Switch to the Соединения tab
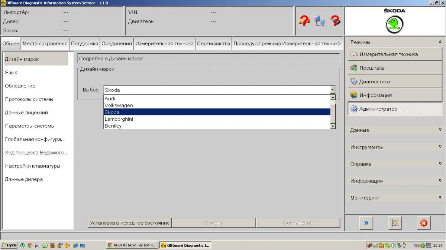 [x=117, y=43]
